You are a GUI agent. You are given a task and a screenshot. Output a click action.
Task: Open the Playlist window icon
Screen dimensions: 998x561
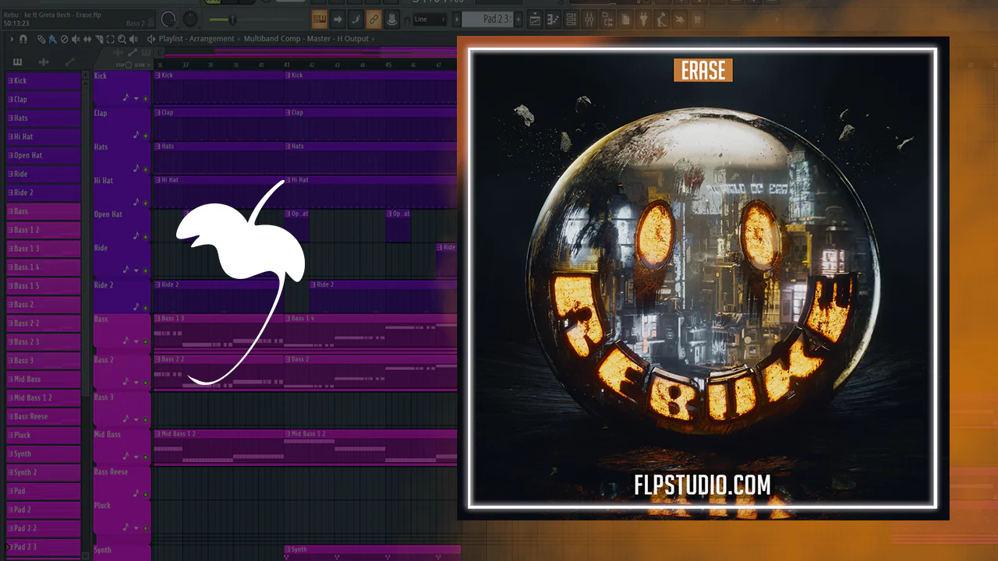click(535, 19)
